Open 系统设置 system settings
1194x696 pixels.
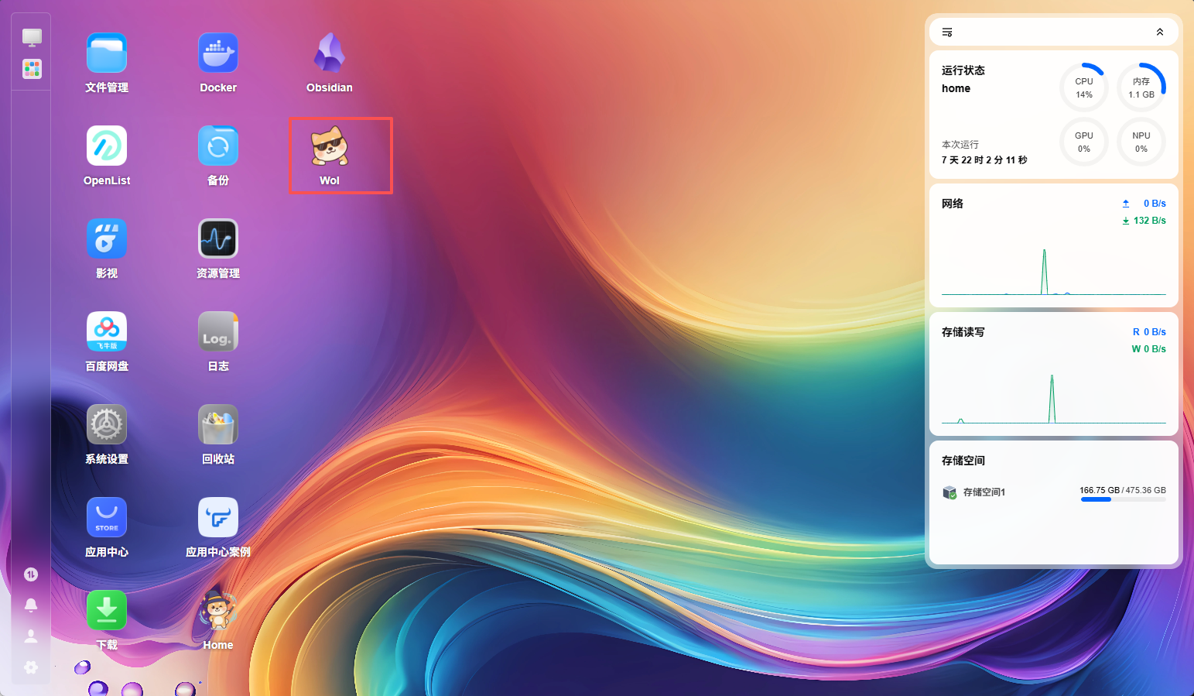[107, 424]
